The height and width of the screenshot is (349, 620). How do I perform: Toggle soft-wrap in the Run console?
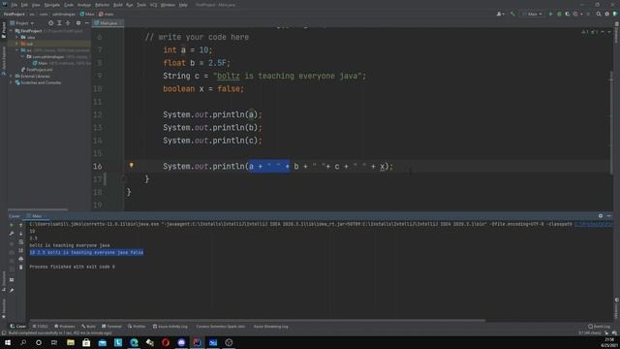pyautogui.click(x=21, y=241)
